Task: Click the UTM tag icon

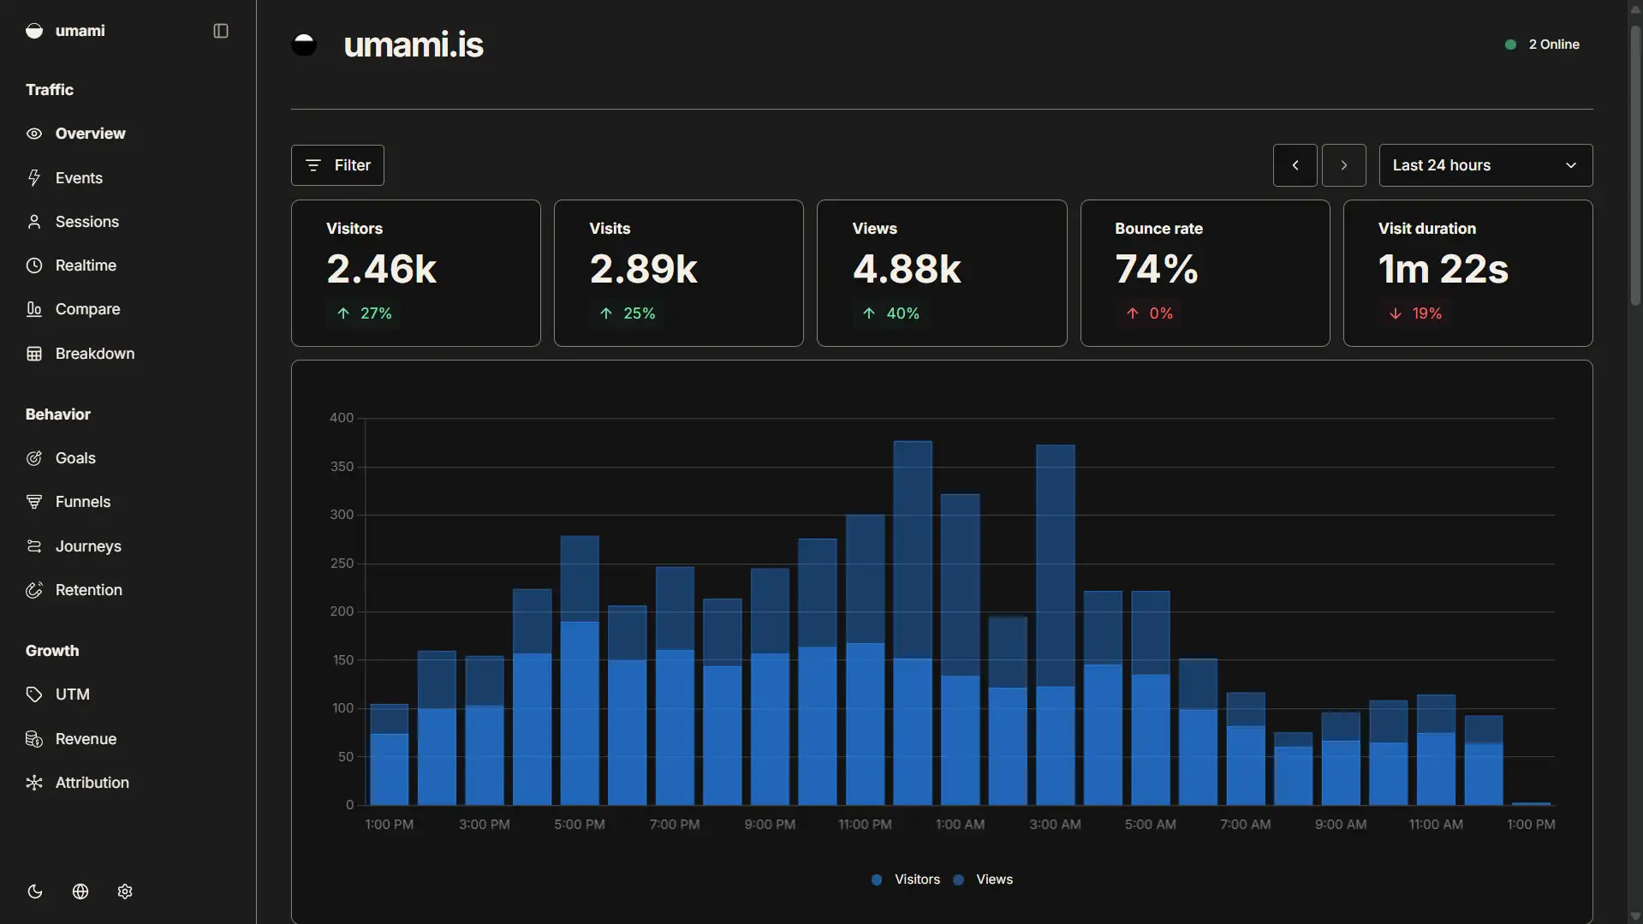Action: click(34, 694)
